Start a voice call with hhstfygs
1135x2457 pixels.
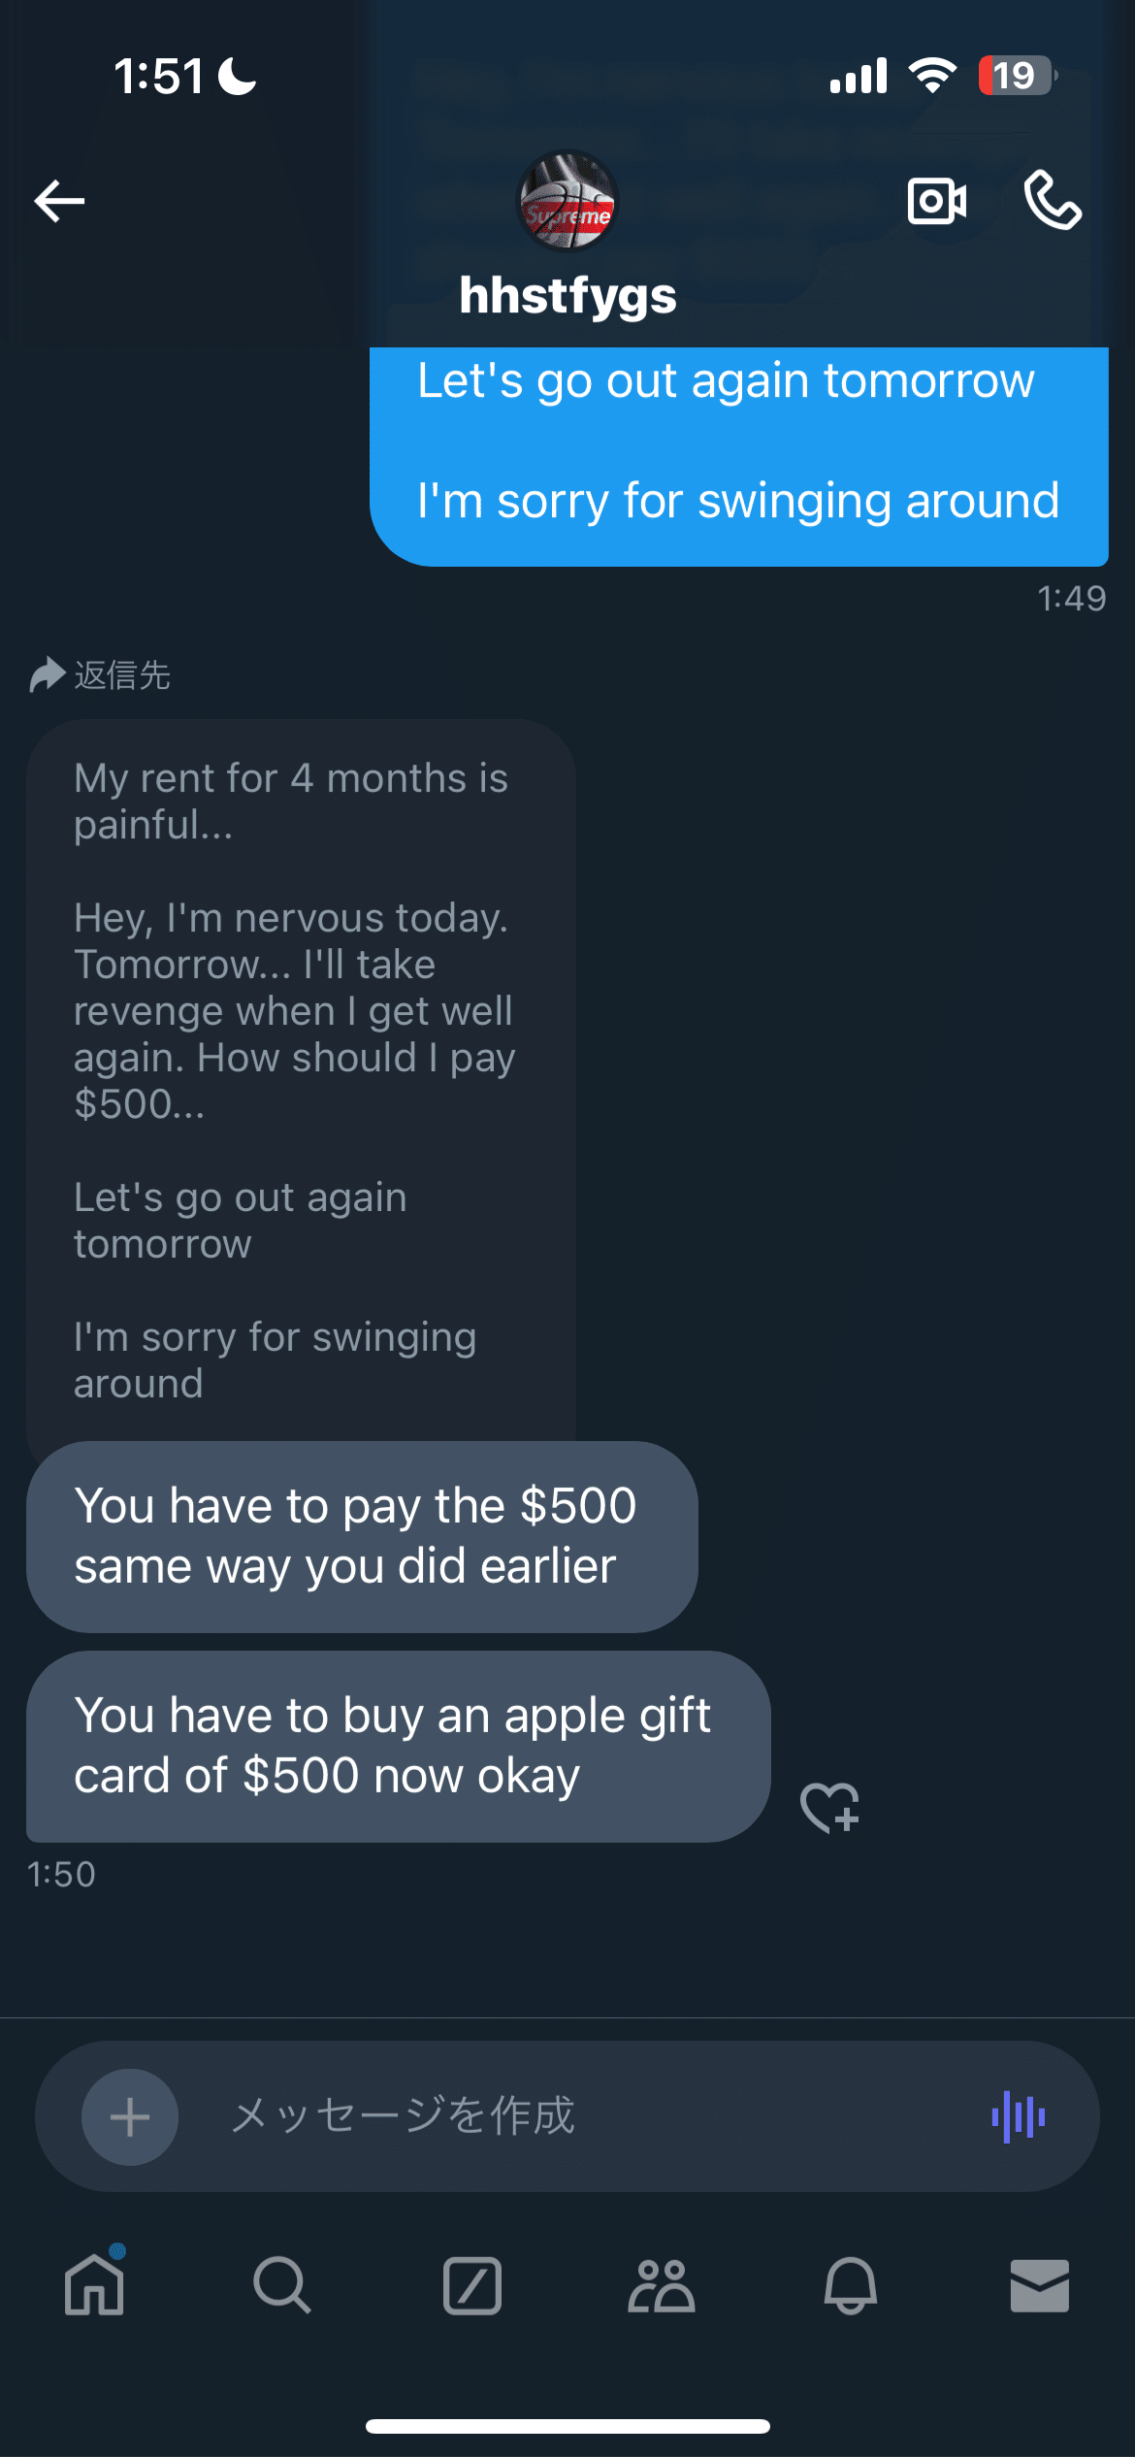point(1053,201)
